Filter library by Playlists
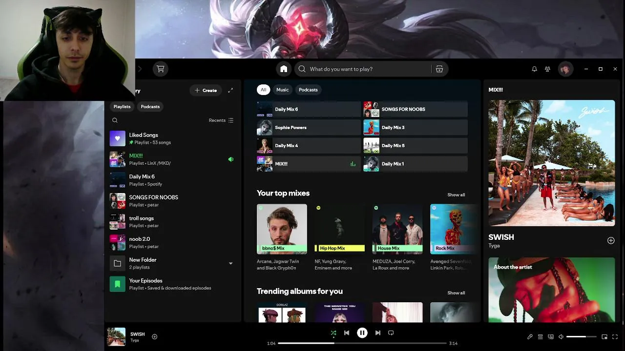Viewport: 625px width, 351px height. click(122, 106)
